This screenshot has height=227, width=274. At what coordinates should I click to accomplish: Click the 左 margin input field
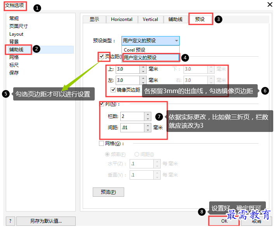(x=128, y=80)
